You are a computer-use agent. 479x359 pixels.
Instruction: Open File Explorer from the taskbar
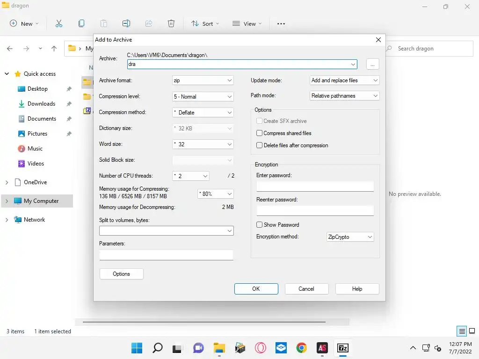[219, 348]
